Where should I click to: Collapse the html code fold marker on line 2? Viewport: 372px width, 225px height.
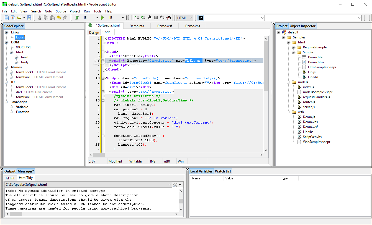103,43
